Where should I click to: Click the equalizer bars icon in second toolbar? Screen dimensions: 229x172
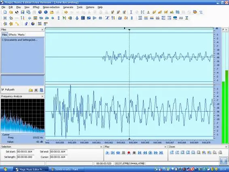pyautogui.click(x=181, y=18)
